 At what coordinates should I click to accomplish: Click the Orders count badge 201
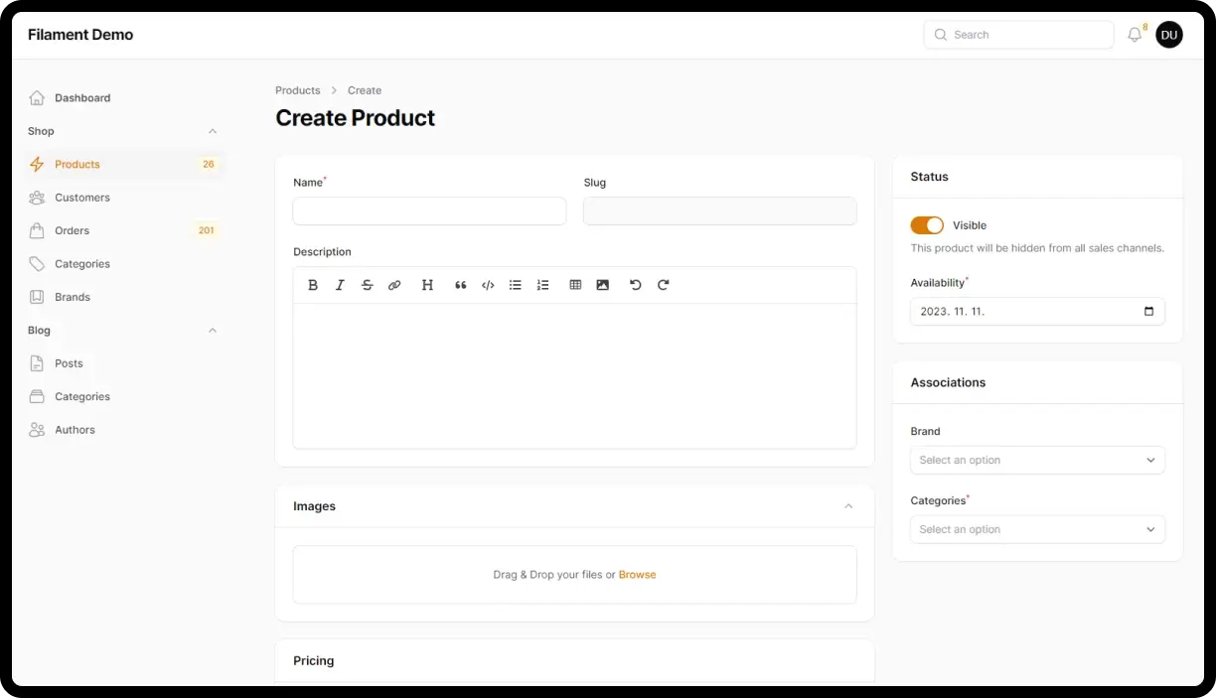(x=206, y=230)
